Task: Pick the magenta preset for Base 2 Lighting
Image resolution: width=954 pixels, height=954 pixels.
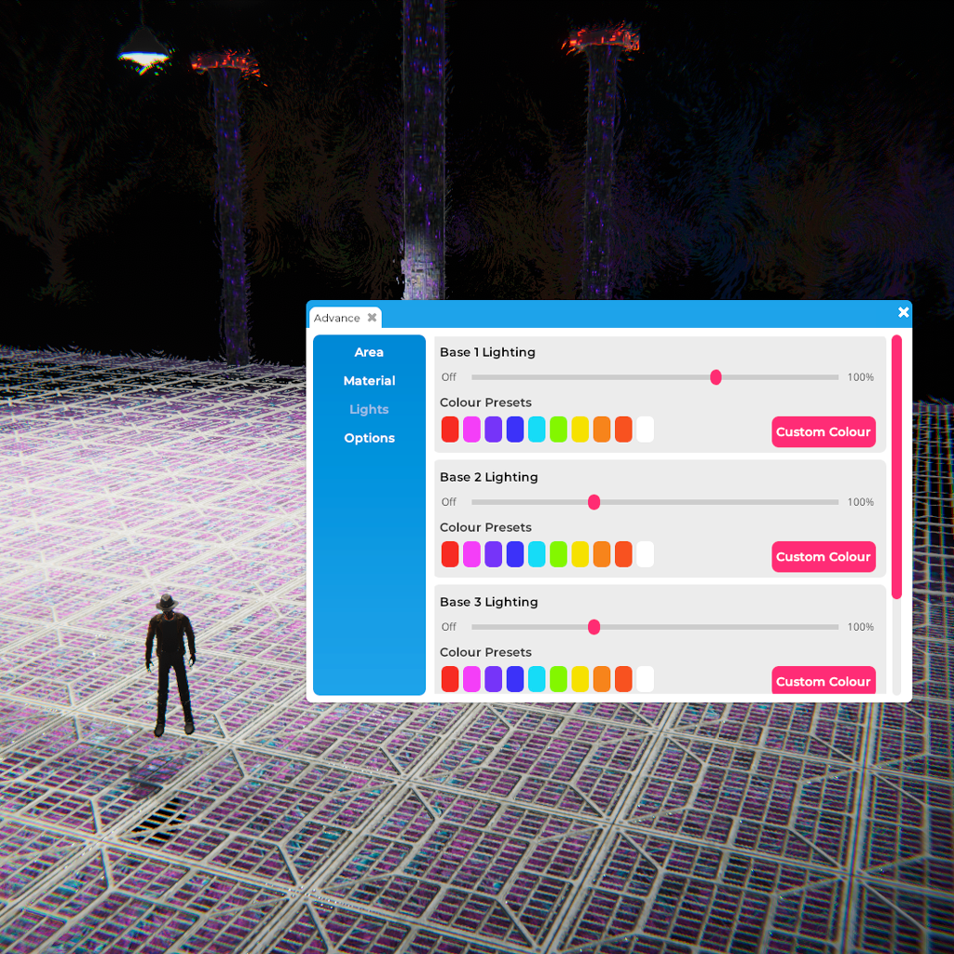Action: (471, 554)
